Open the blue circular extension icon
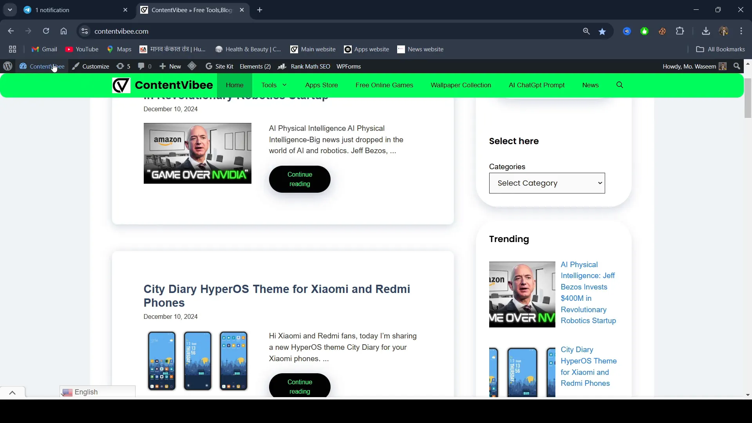Image resolution: width=752 pixels, height=423 pixels. pyautogui.click(x=627, y=31)
